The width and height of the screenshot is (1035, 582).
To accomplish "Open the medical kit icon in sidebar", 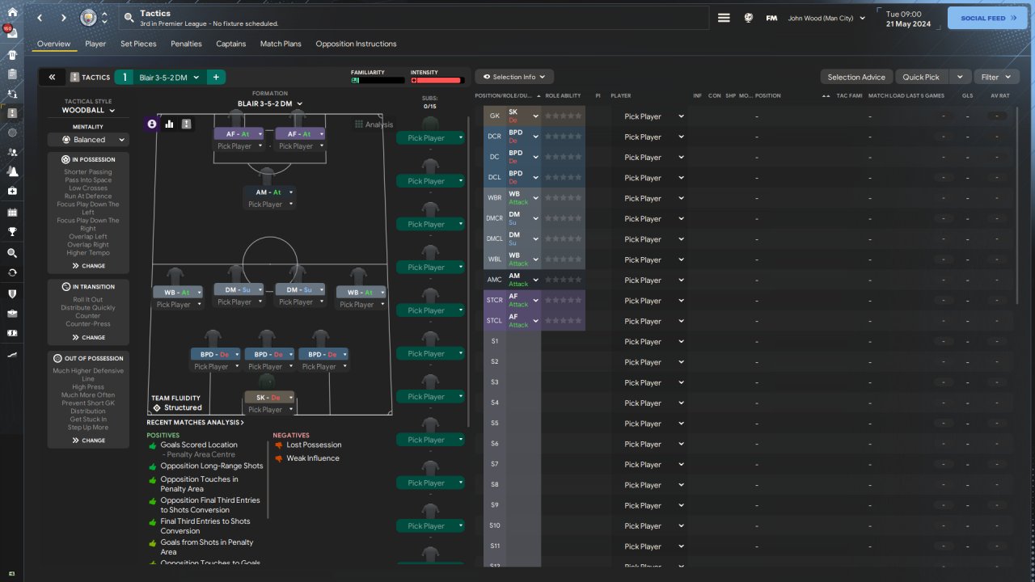I will coord(12,192).
